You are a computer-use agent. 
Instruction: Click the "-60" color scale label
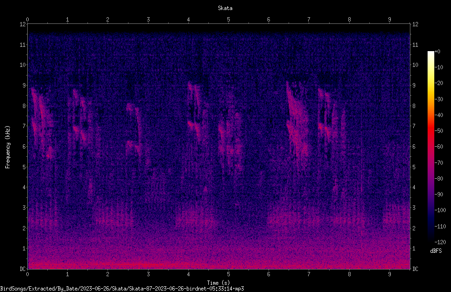(x=439, y=147)
